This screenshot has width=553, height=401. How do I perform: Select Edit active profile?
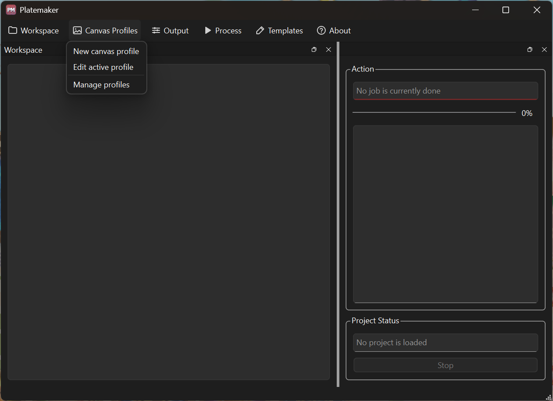point(106,67)
